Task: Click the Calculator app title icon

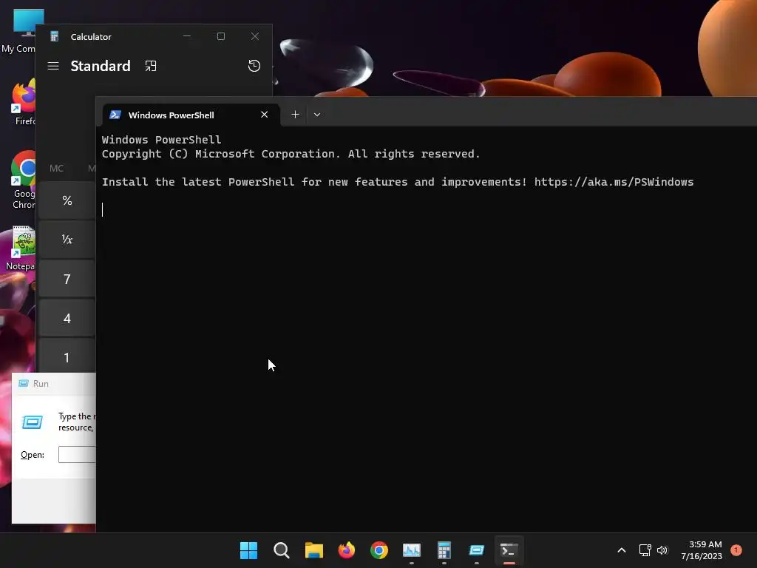Action: [55, 37]
